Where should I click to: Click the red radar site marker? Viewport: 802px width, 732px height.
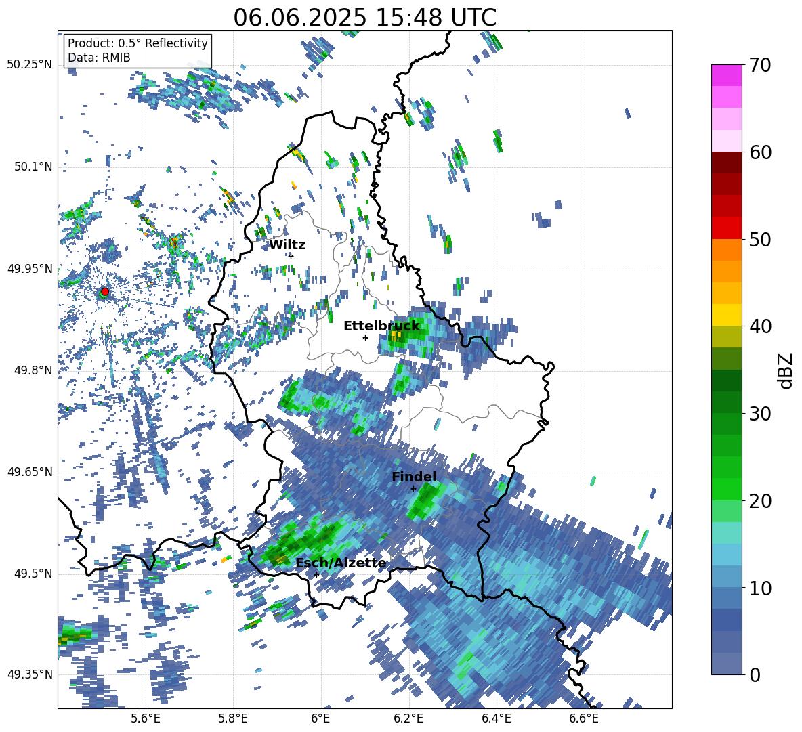(105, 292)
